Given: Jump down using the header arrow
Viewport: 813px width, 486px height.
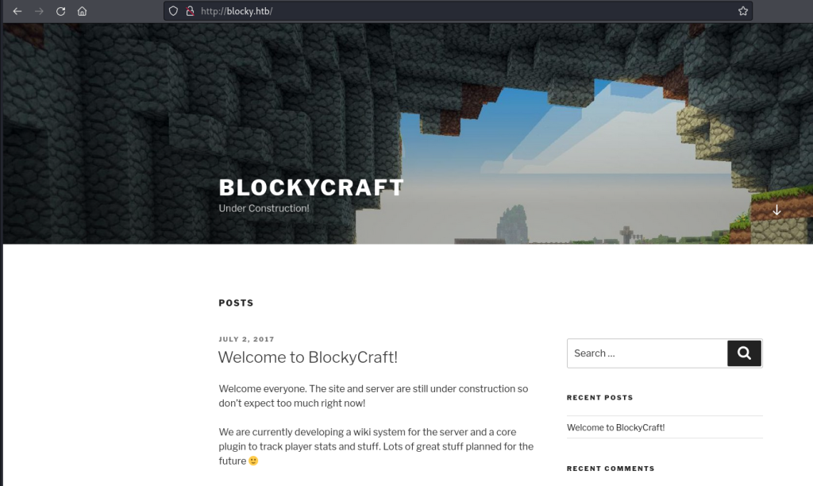Looking at the screenshot, I should (776, 210).
